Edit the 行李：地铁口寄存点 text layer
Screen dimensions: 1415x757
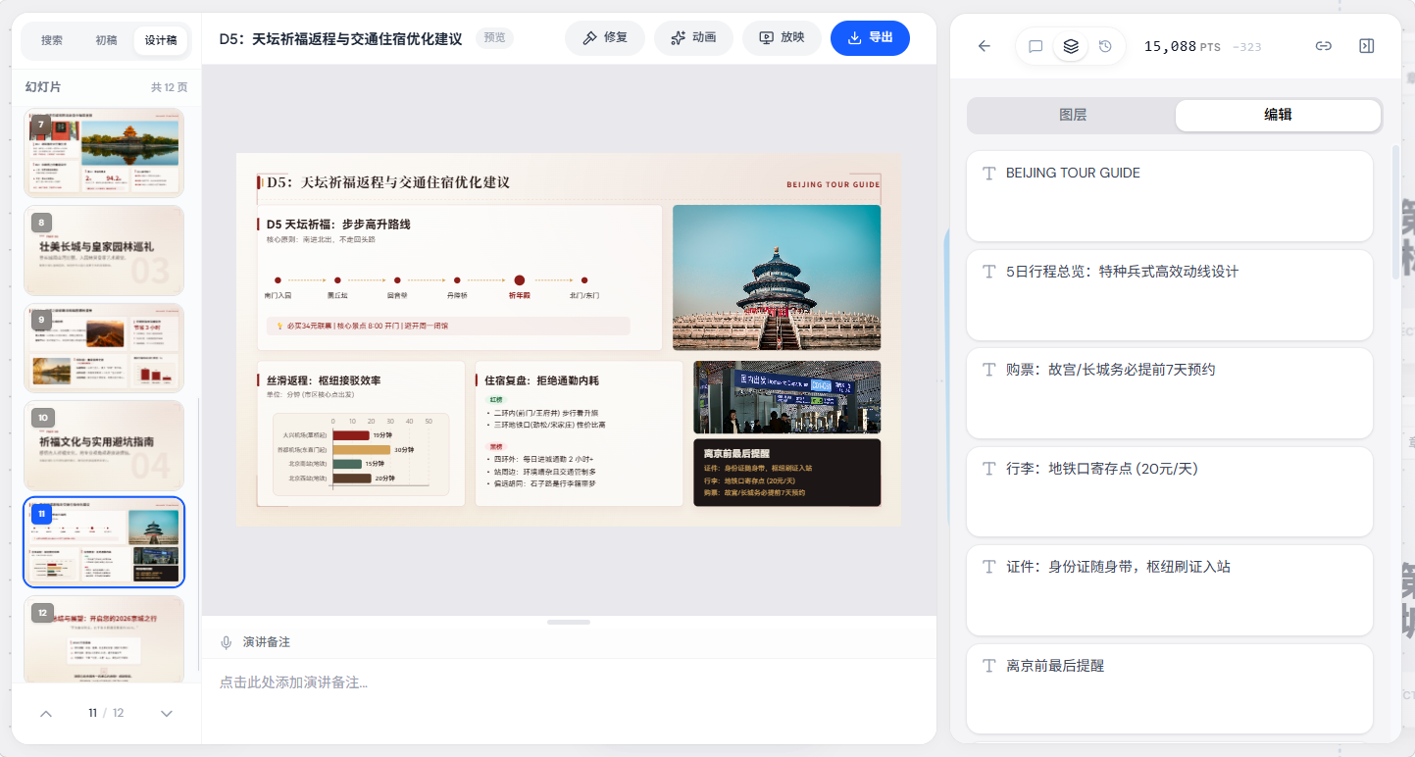pyautogui.click(x=1169, y=491)
